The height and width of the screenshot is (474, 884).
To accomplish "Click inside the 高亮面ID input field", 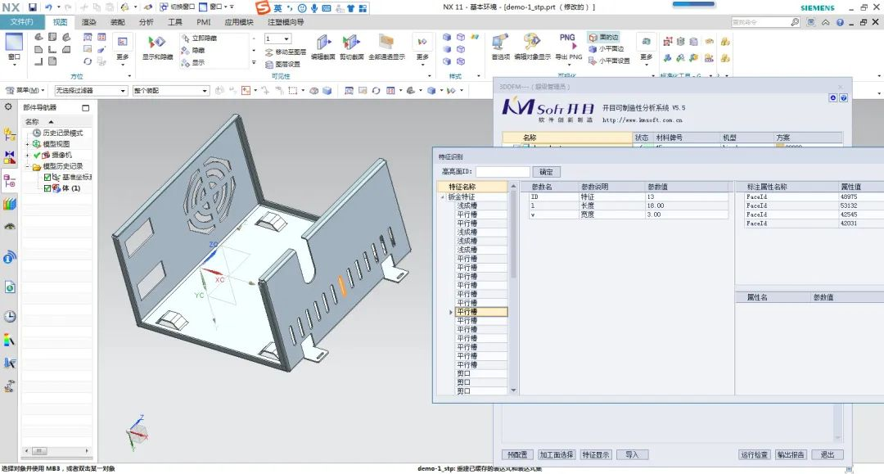I will coord(503,171).
